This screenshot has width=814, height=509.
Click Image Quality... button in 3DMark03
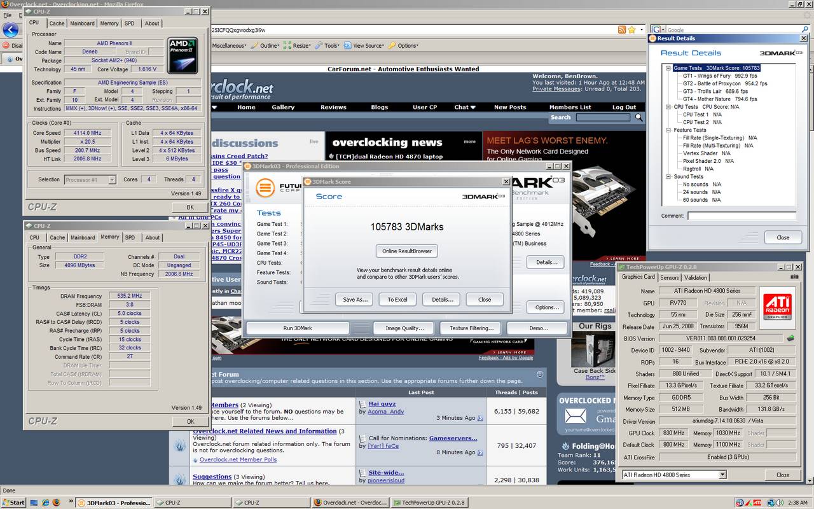click(x=404, y=328)
